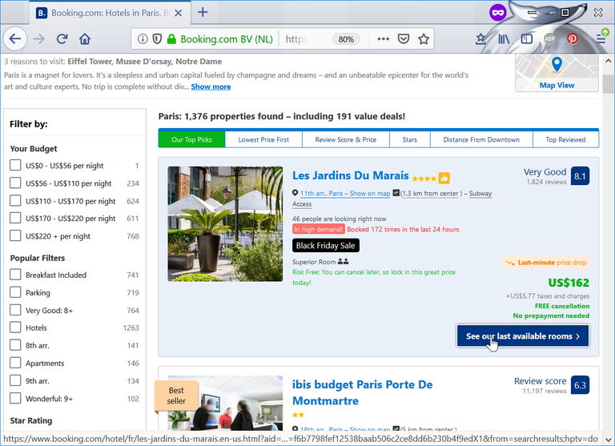Image resolution: width=615 pixels, height=446 pixels.
Task: Tick the Hotels filter checkbox
Action: (15, 327)
